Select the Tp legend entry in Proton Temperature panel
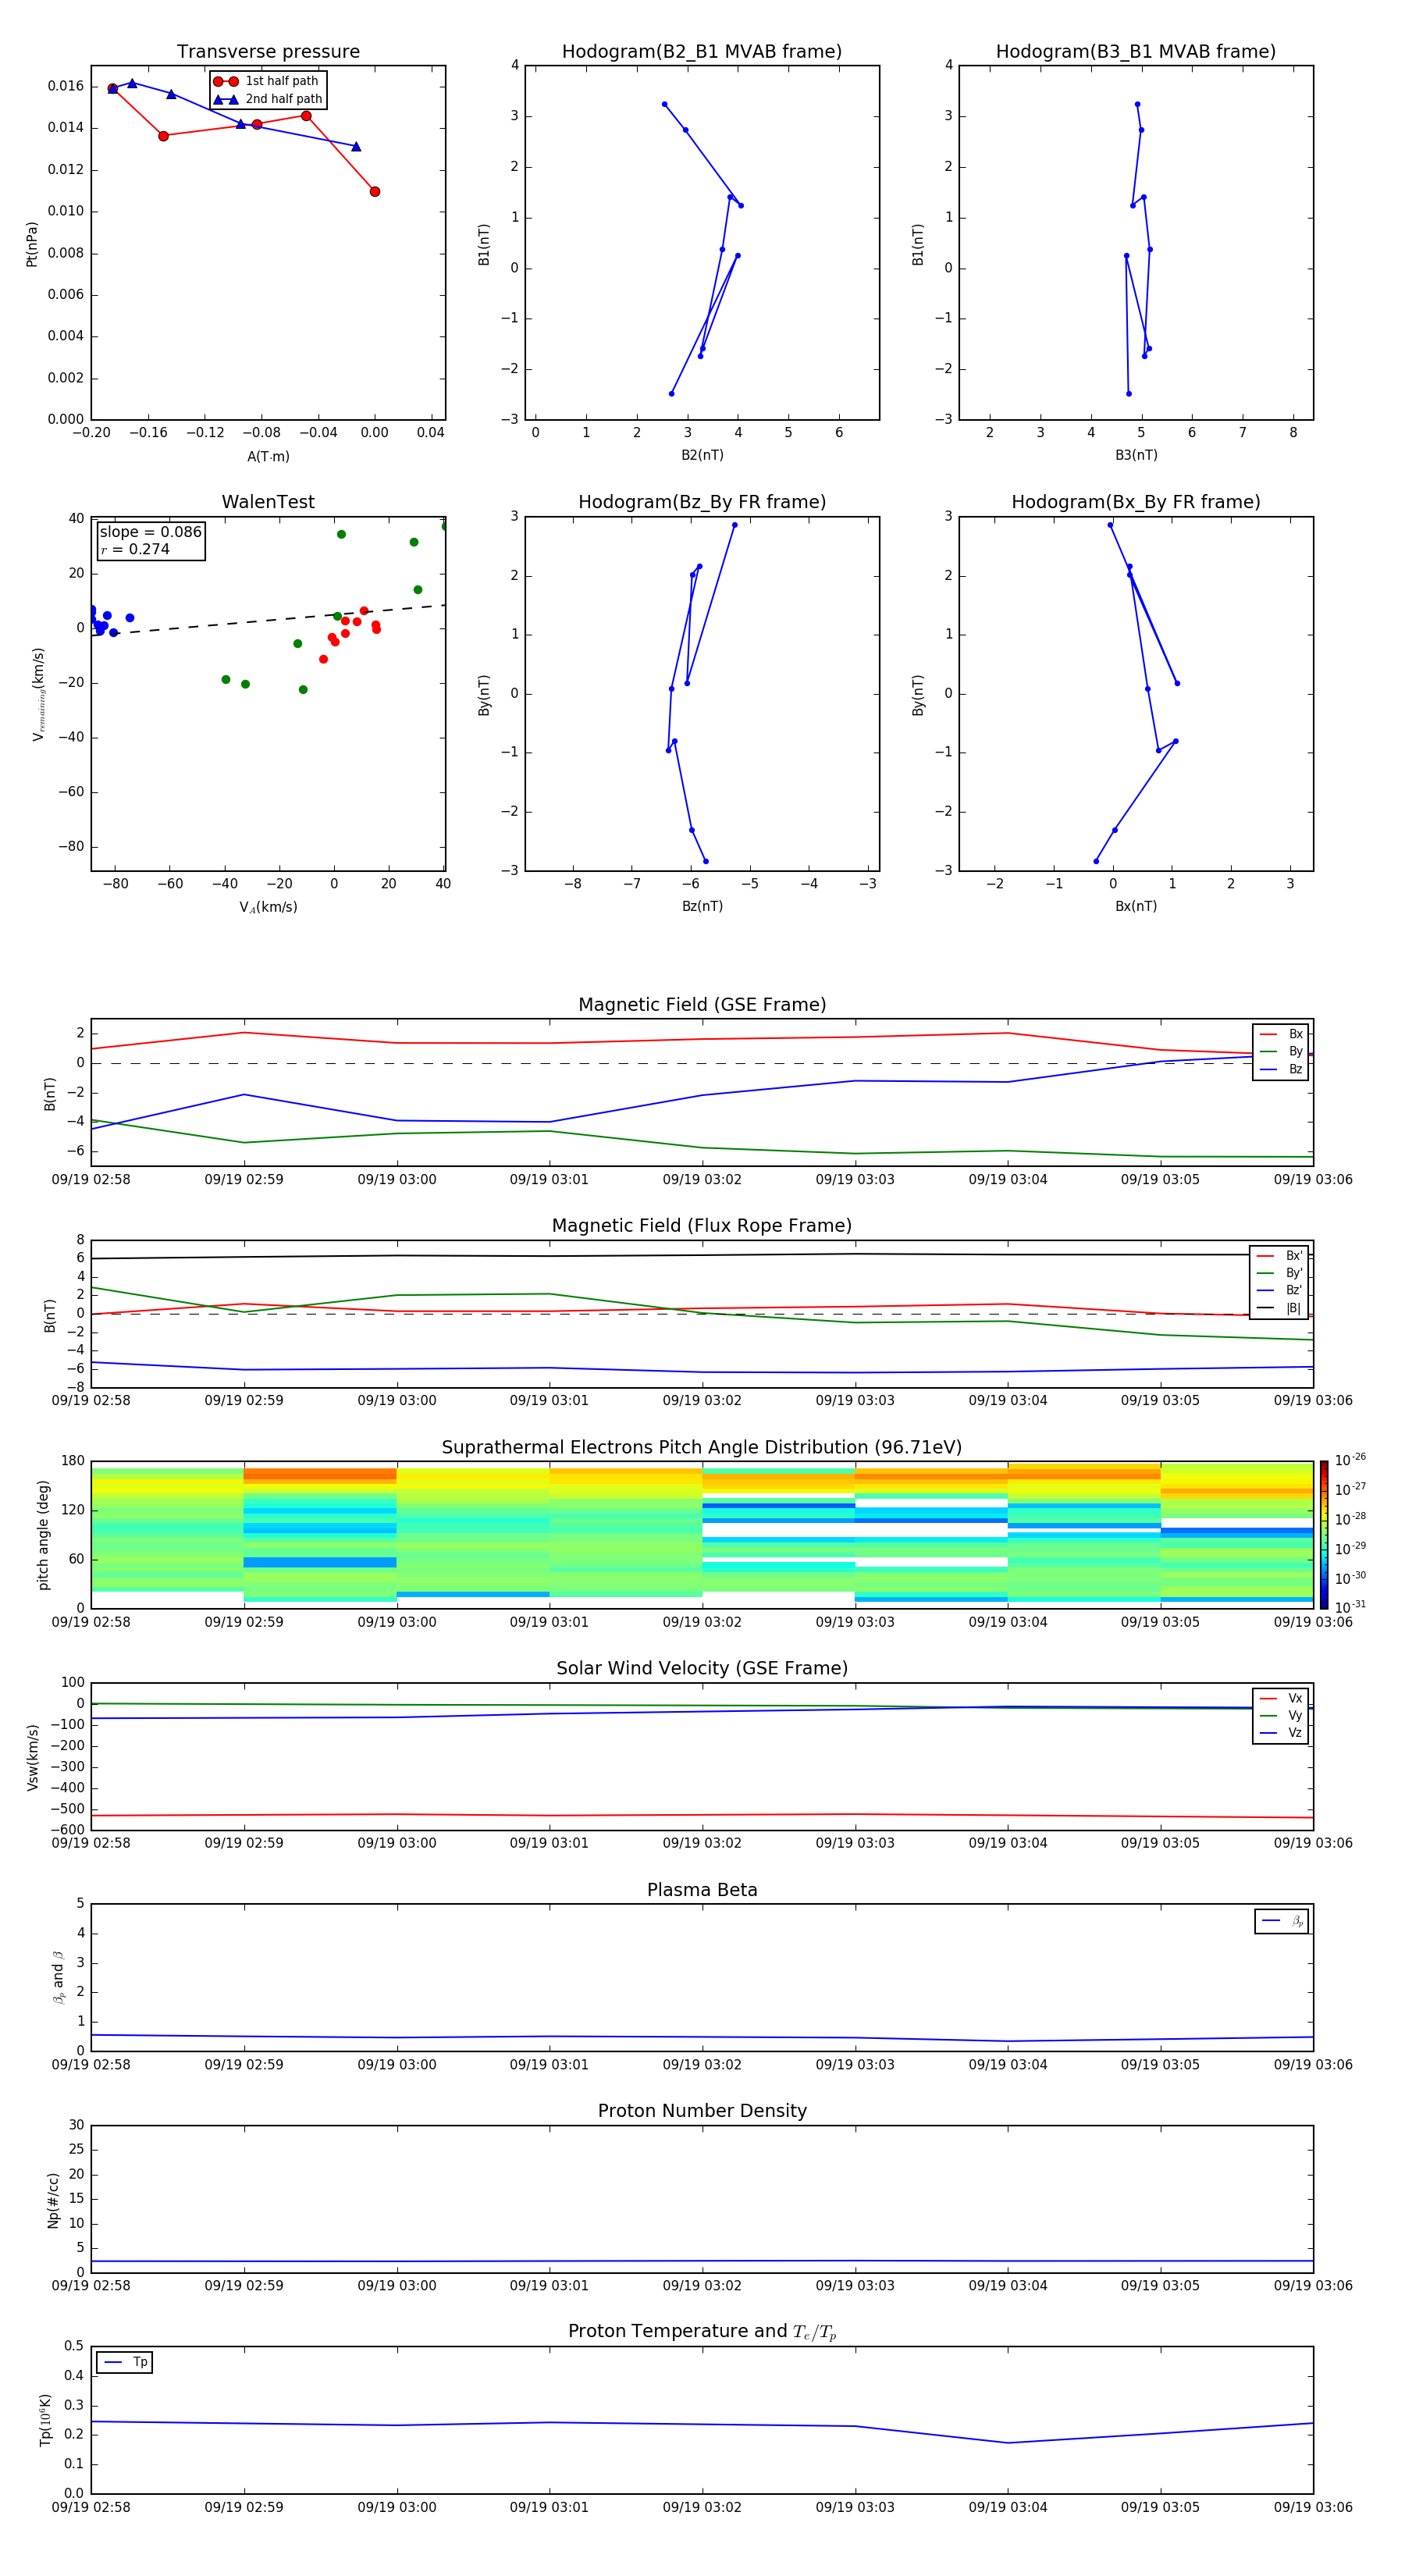Image resolution: width=1405 pixels, height=2576 pixels. point(124,2362)
